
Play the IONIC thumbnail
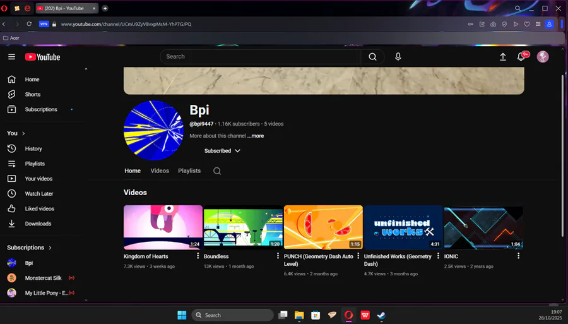[483, 227]
